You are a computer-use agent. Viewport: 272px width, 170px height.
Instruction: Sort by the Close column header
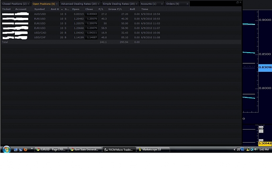tap(89, 9)
